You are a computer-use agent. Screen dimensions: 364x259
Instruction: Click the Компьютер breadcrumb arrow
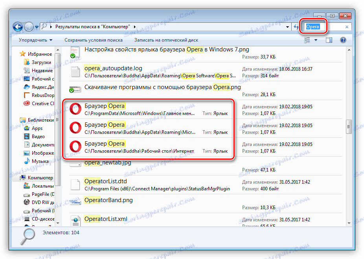(135, 27)
